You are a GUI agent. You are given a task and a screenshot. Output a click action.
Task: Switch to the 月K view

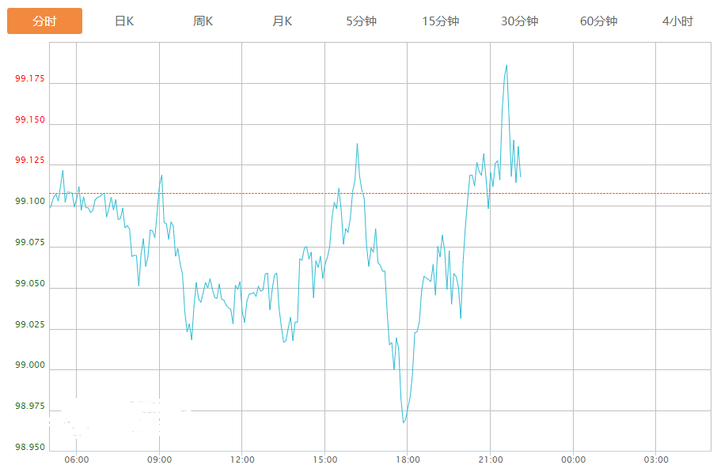pos(283,21)
